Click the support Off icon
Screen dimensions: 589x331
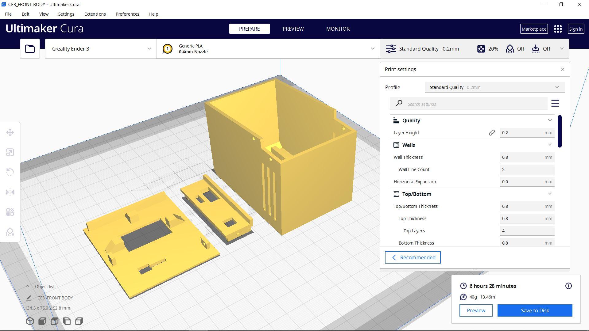[510, 49]
